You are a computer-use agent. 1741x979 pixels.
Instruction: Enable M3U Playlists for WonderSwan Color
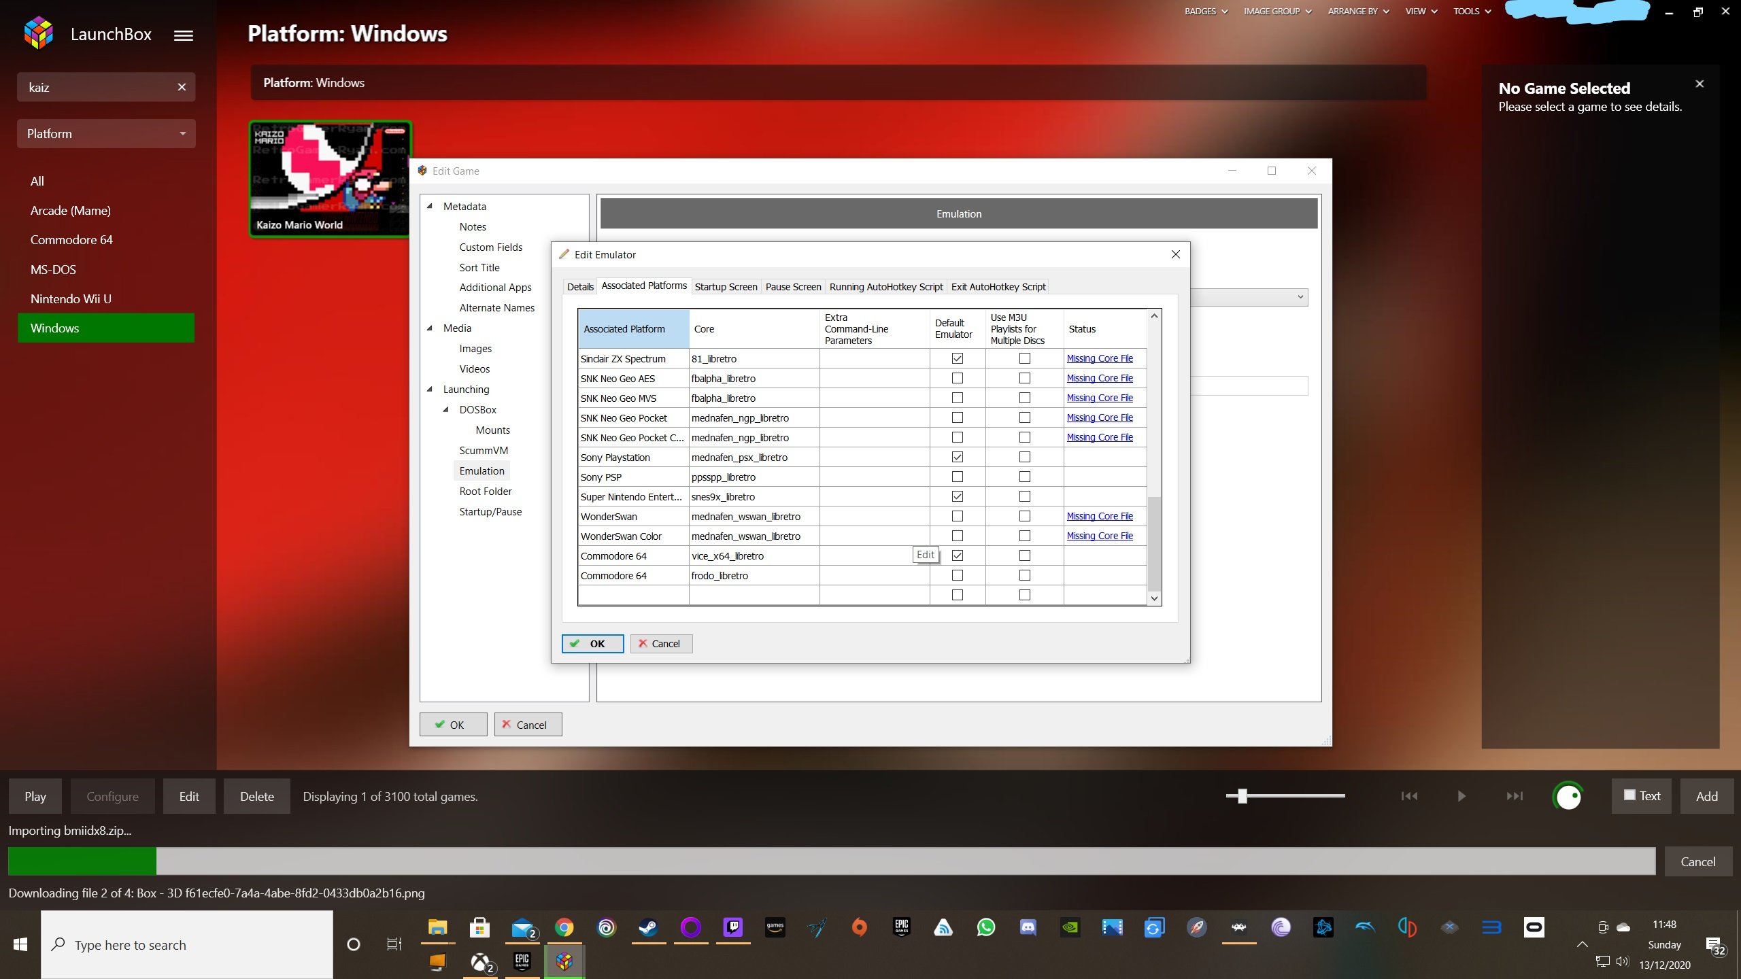pyautogui.click(x=1025, y=536)
